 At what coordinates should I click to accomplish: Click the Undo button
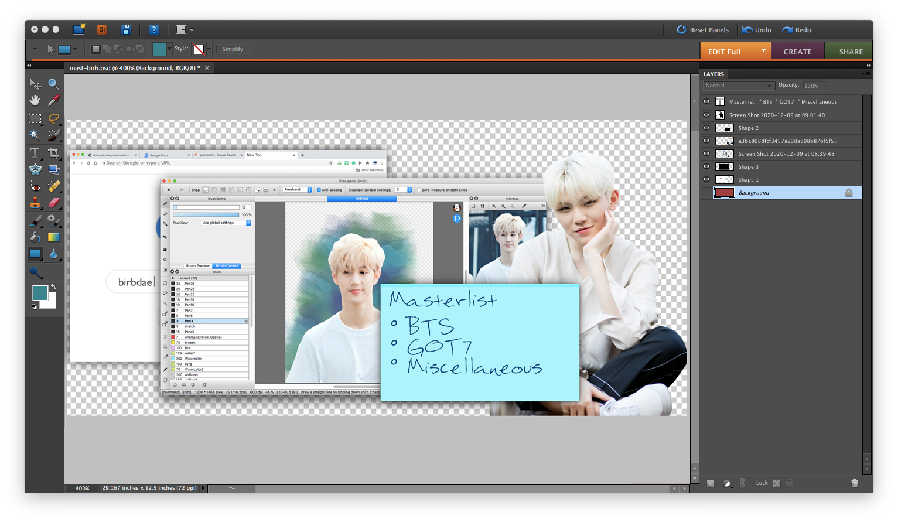[757, 30]
